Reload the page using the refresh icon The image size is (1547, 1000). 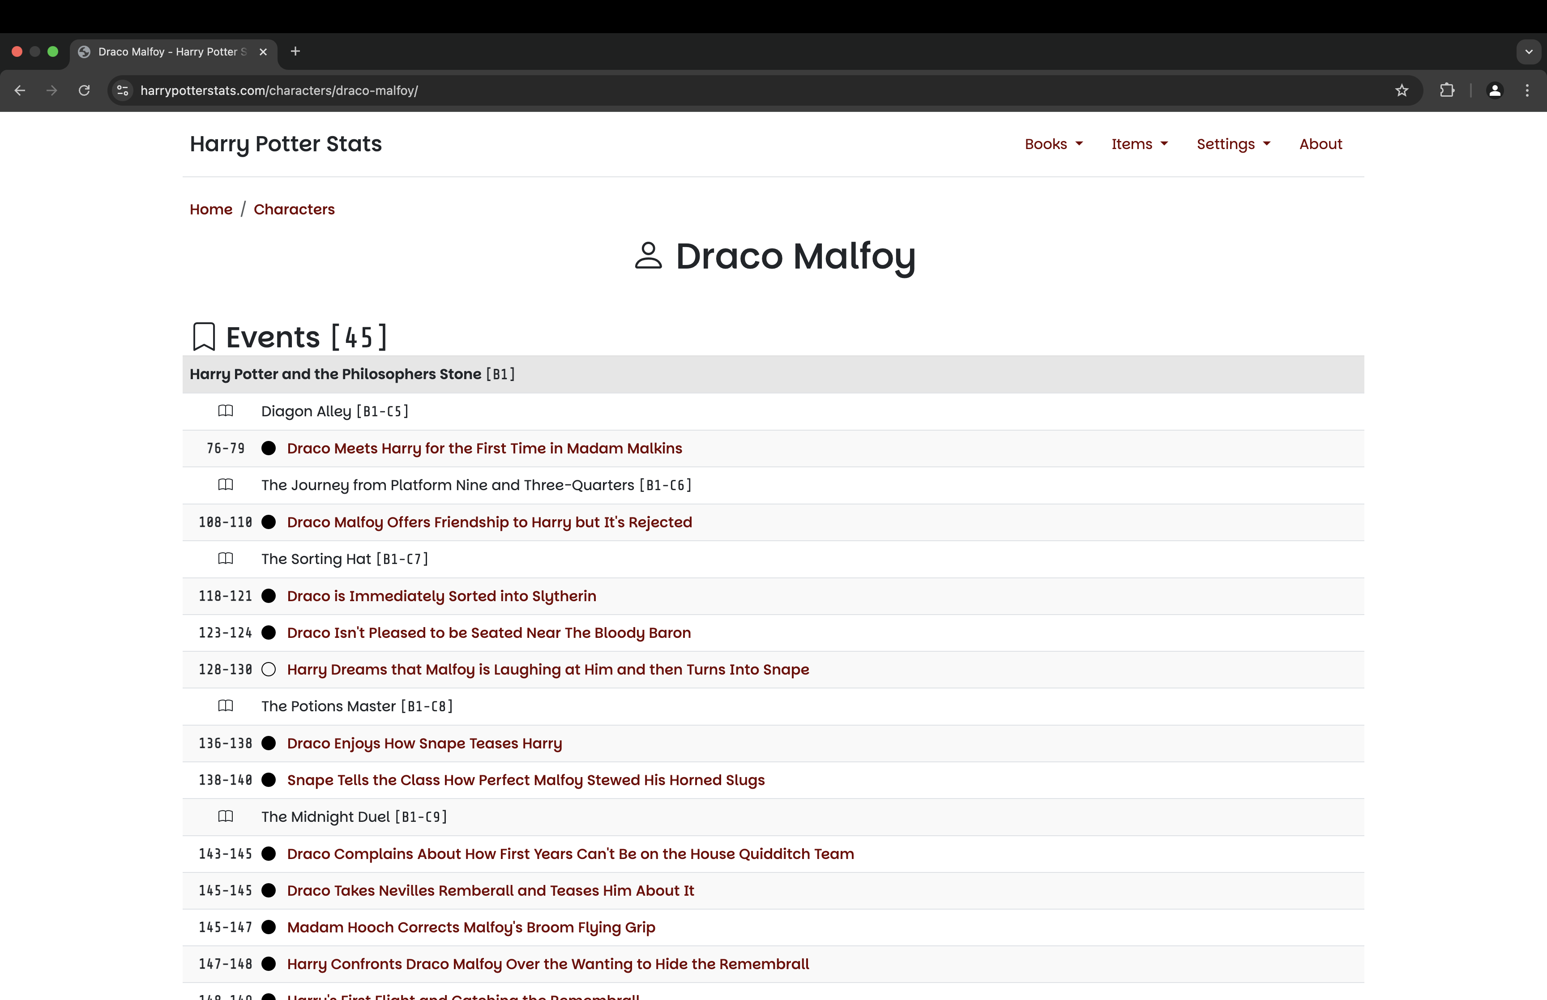(85, 90)
